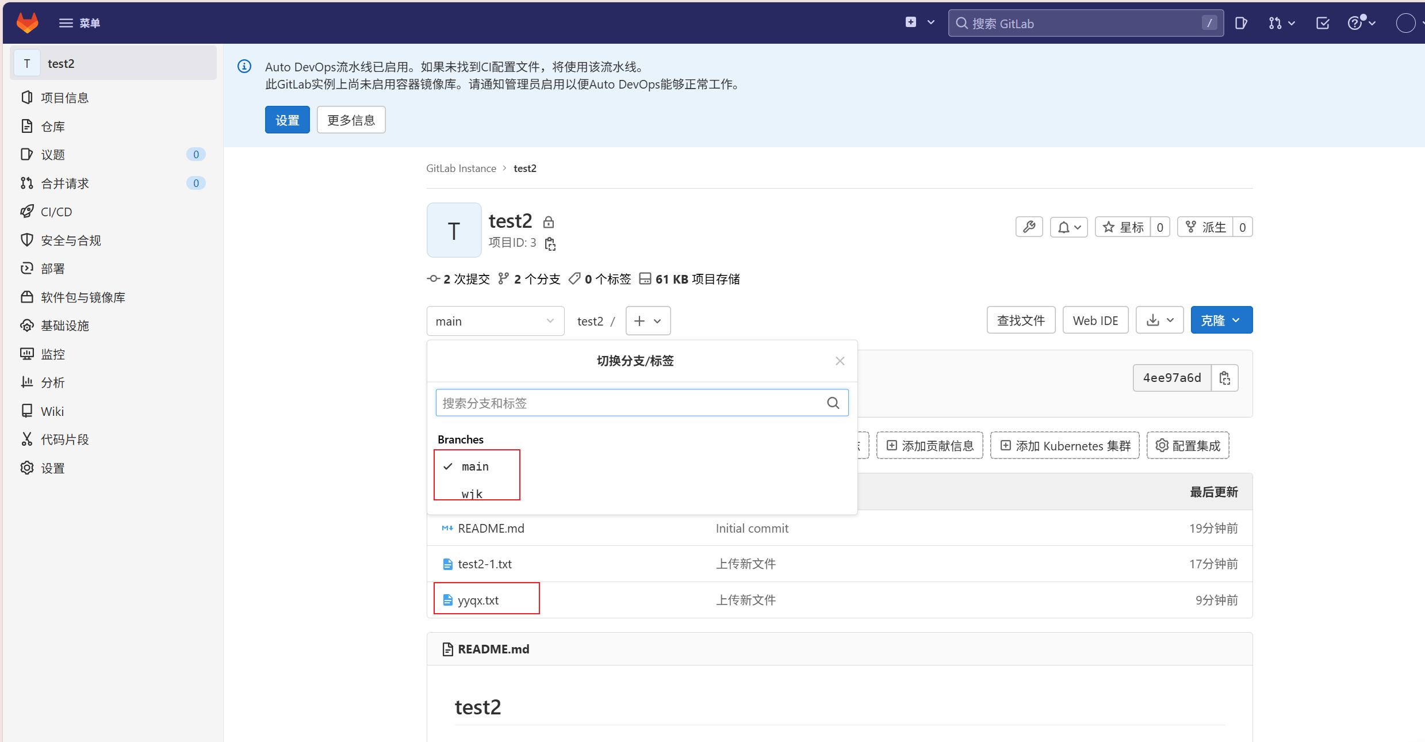Click the search magnifier in branch search
Screen dimensions: 1425x742
coord(833,403)
